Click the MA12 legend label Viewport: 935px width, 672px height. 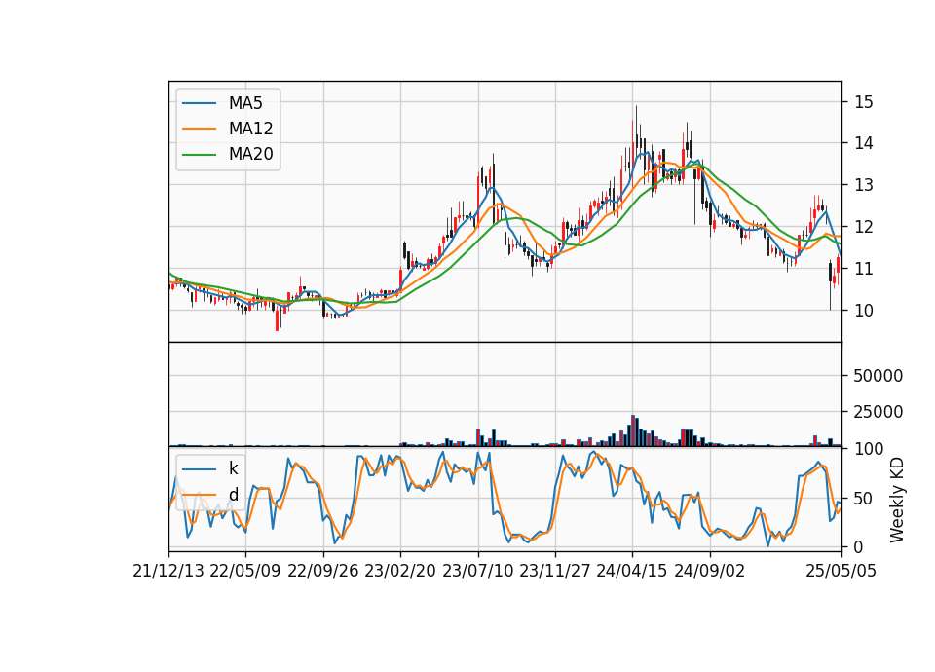tap(250, 129)
